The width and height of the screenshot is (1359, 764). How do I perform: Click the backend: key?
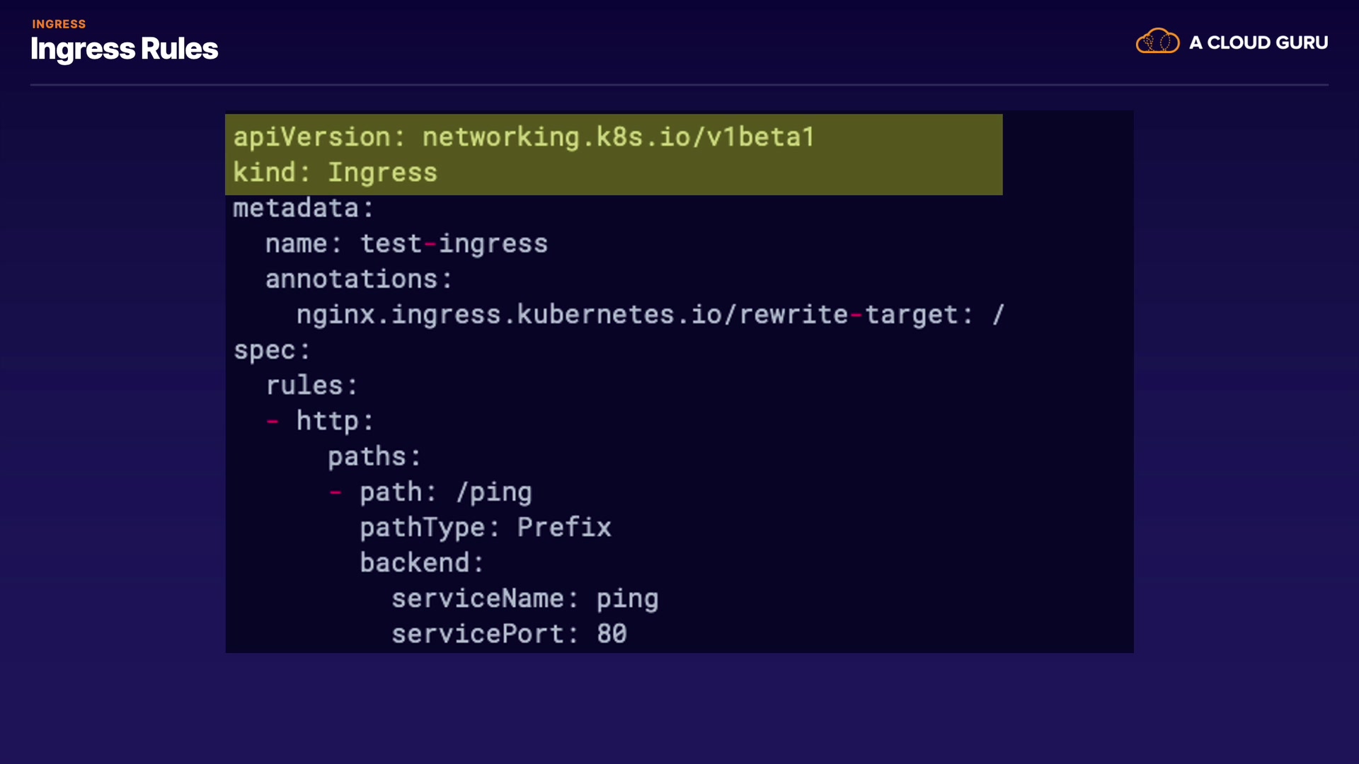(x=421, y=563)
